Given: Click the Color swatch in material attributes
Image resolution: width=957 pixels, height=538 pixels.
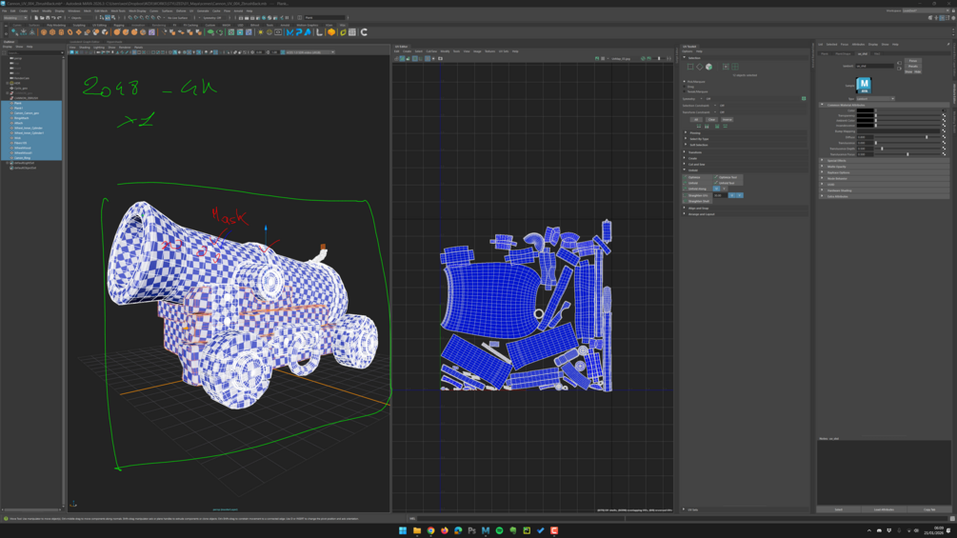Looking at the screenshot, I should point(865,110).
